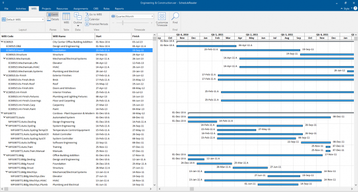Switch to the Activities tab

point(21,9)
